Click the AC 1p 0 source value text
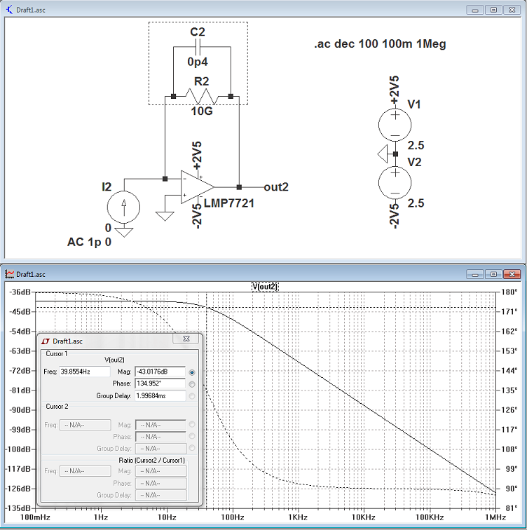 click(89, 242)
